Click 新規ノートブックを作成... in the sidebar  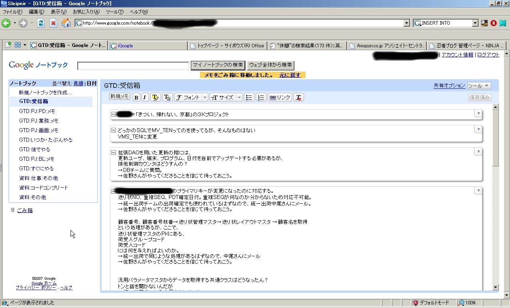coord(45,93)
